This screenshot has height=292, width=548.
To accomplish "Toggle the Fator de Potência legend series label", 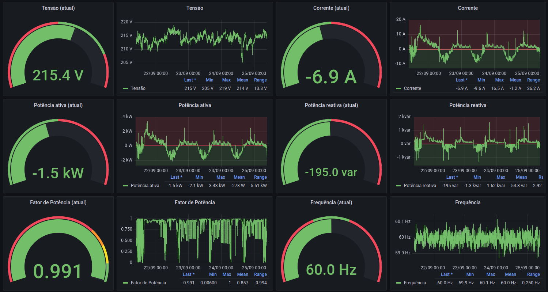I will (x=148, y=283).
